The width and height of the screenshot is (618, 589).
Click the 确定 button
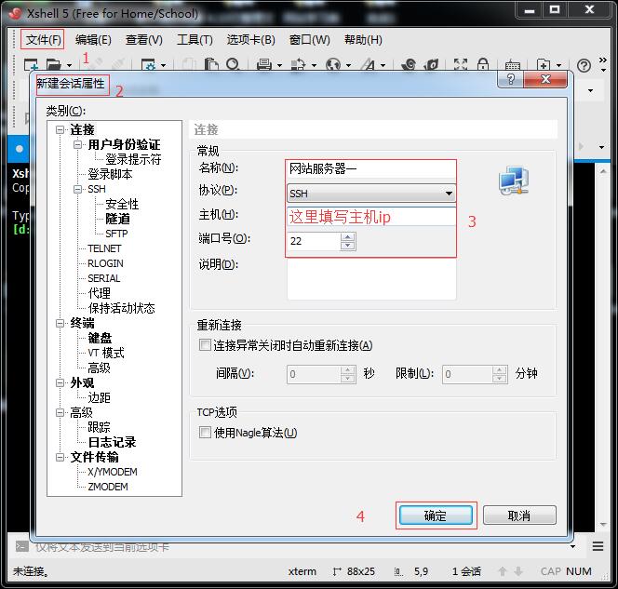436,515
